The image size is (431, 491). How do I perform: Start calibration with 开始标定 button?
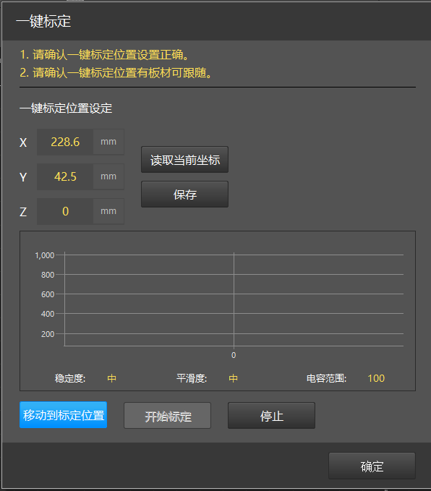(x=167, y=416)
